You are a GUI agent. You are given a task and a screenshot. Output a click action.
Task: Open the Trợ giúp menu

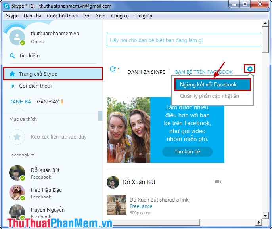143,16
